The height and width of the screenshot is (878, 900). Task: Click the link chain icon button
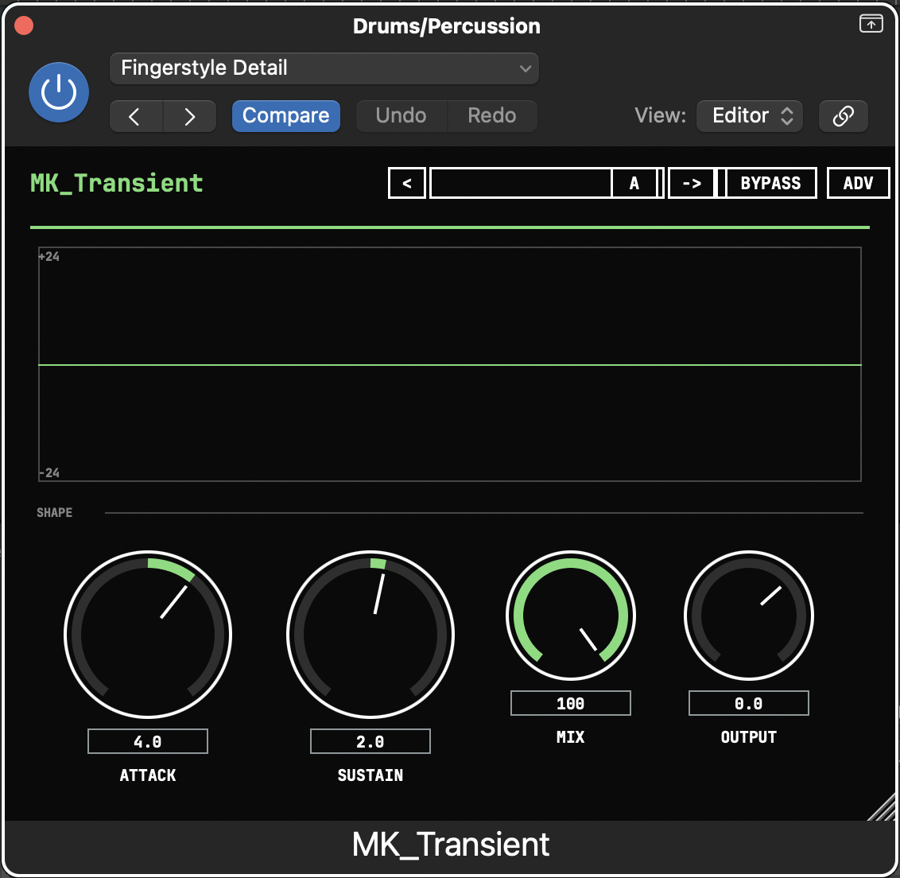[843, 116]
